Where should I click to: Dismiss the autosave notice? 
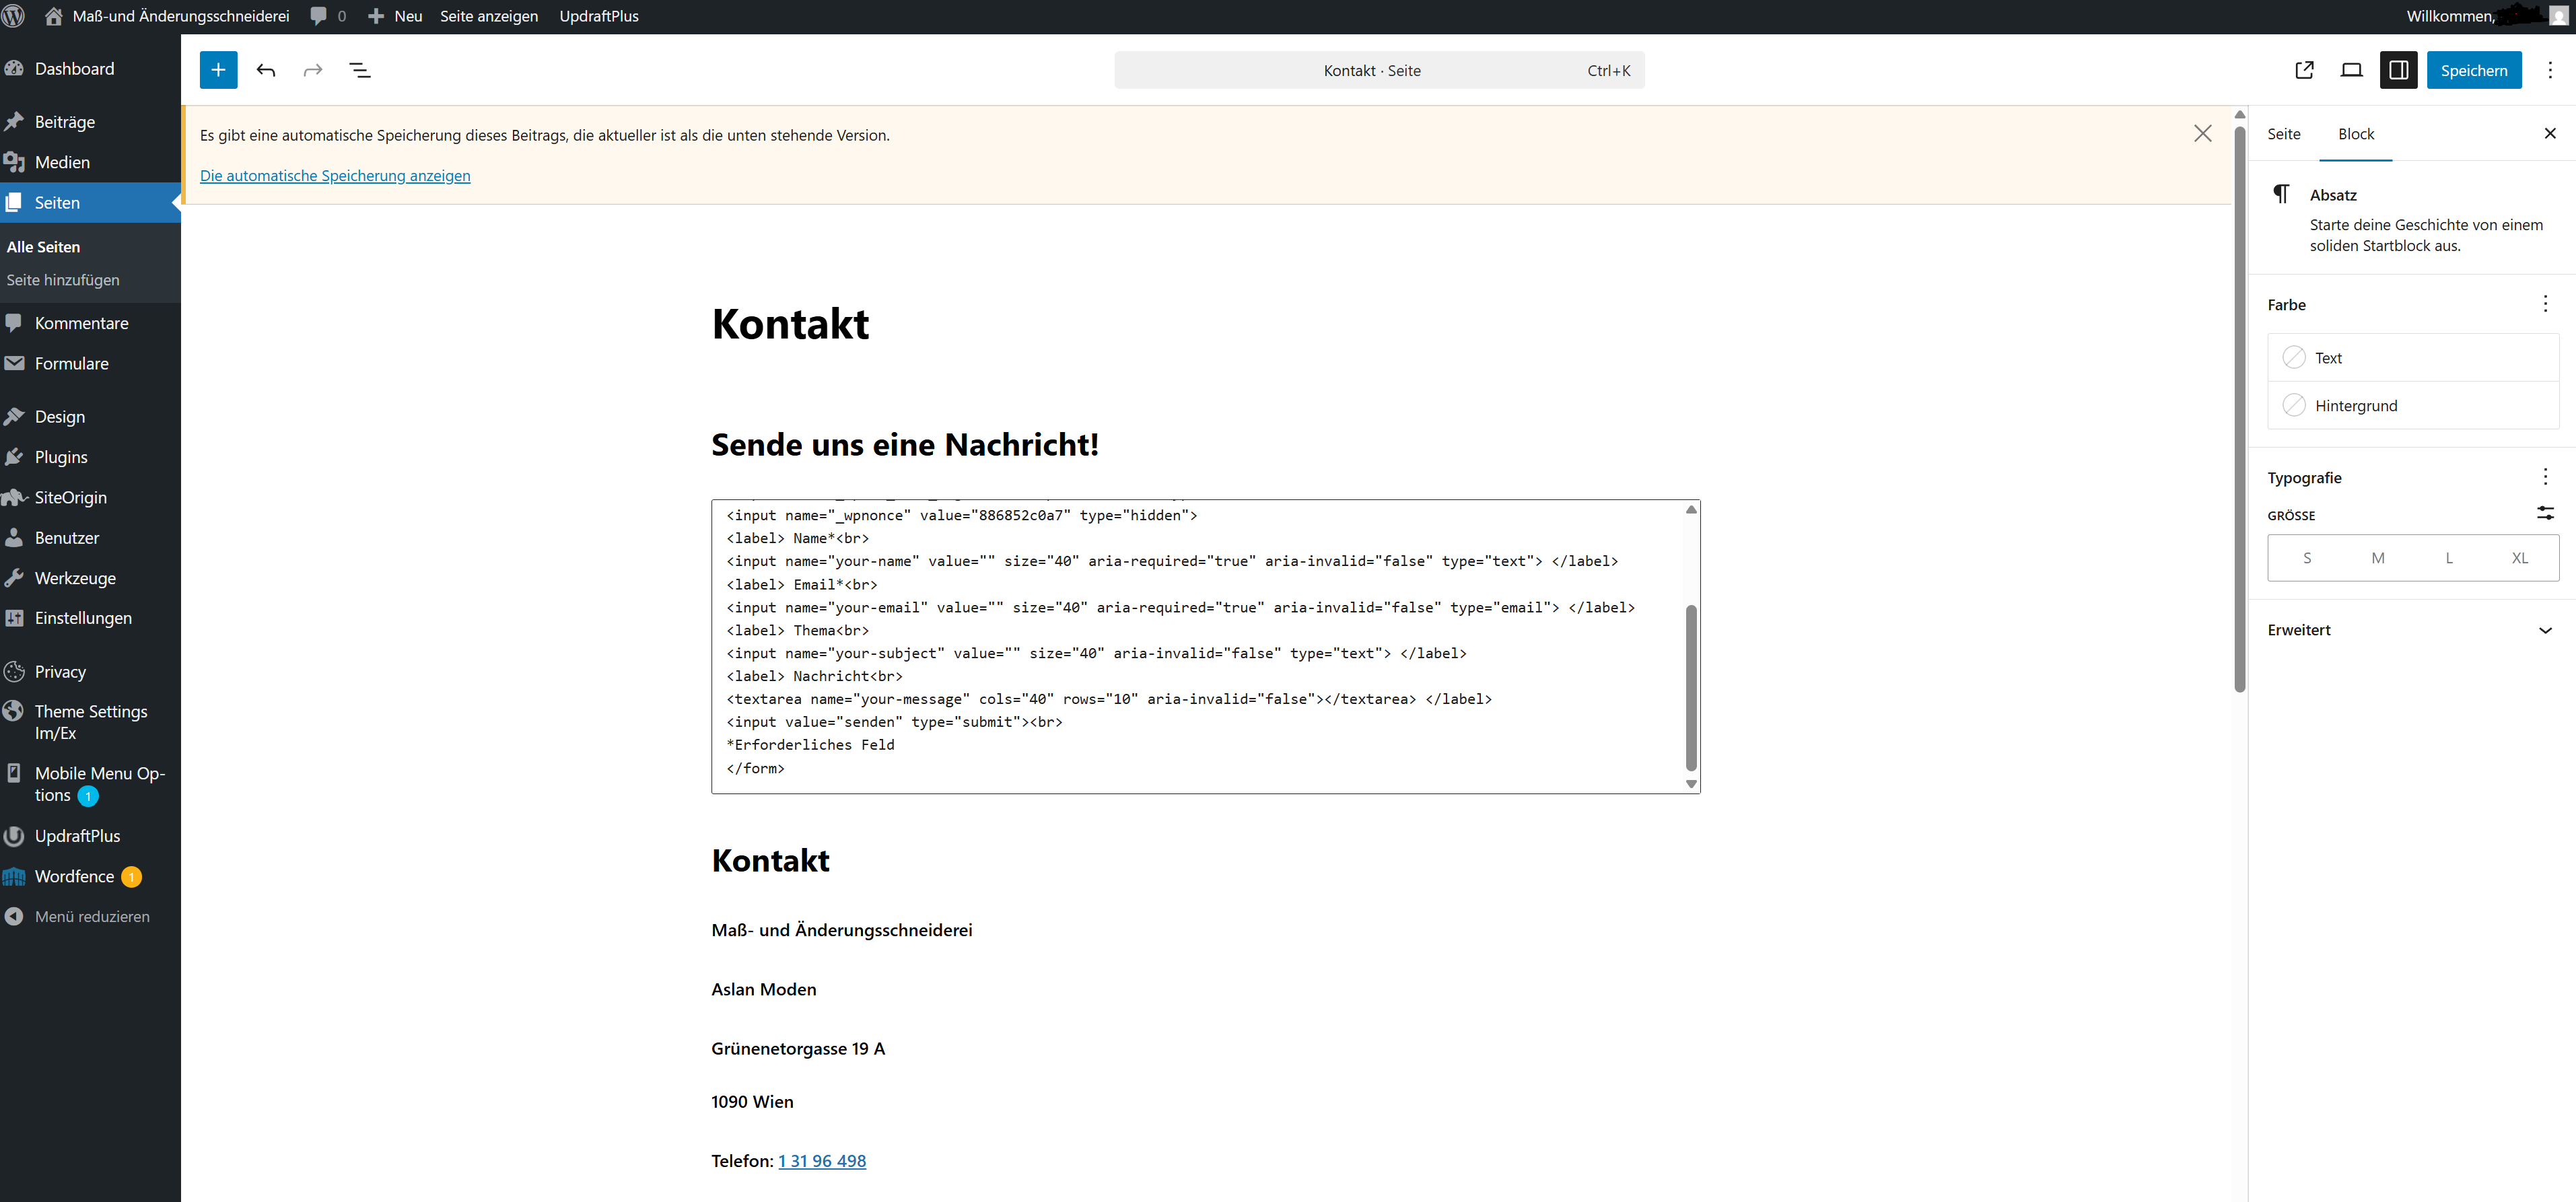click(2202, 134)
